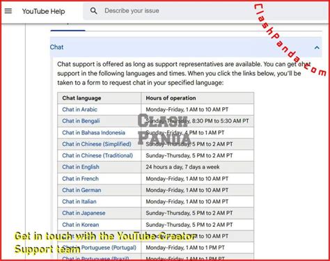Screen dimensions: 330x261
Task: Open Chat in Bahasa Indonesia link
Action: pyautogui.click(x=93, y=132)
